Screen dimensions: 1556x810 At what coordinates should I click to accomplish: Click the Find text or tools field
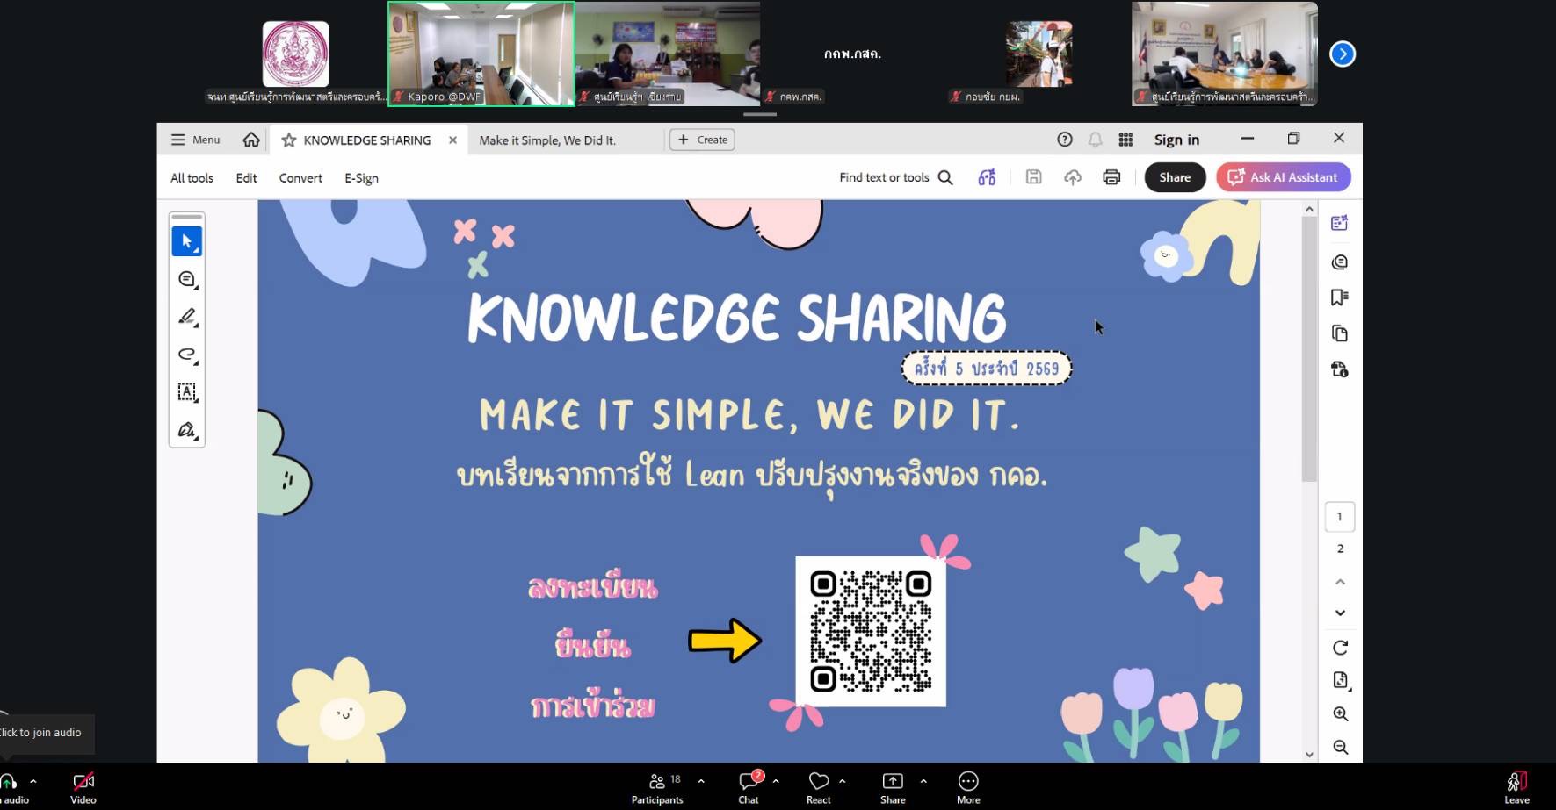coord(884,177)
